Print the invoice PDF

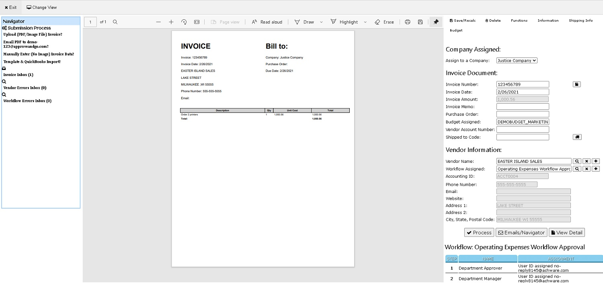tap(408, 22)
